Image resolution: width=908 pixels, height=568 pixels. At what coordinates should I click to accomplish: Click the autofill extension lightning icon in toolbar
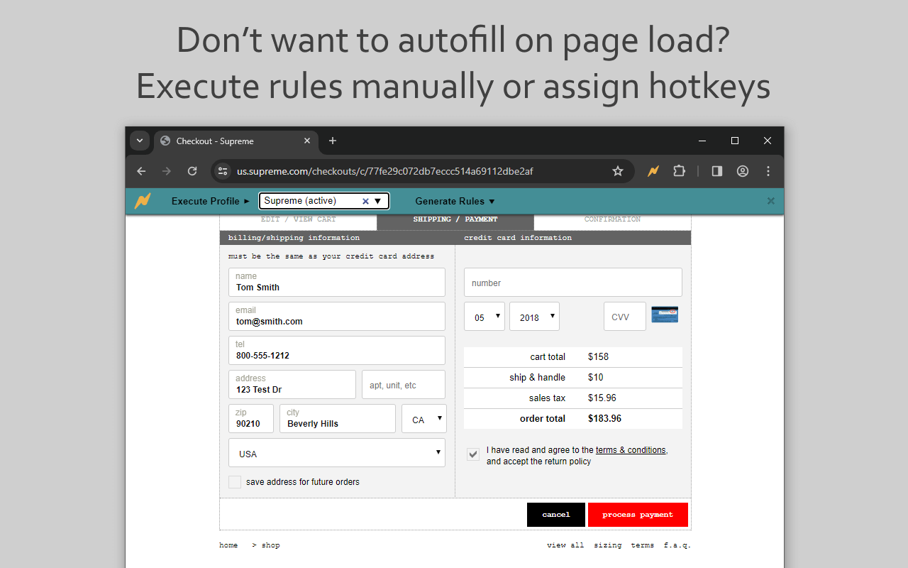pyautogui.click(x=652, y=171)
